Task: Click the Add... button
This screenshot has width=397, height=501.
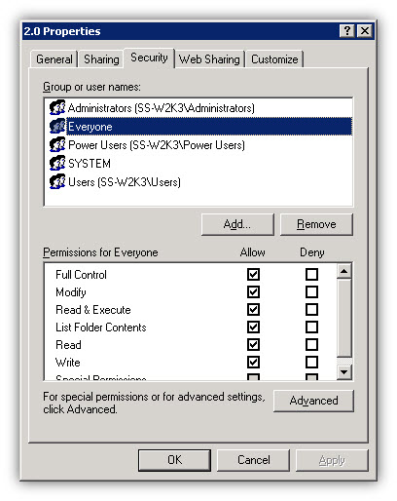Action: click(237, 224)
